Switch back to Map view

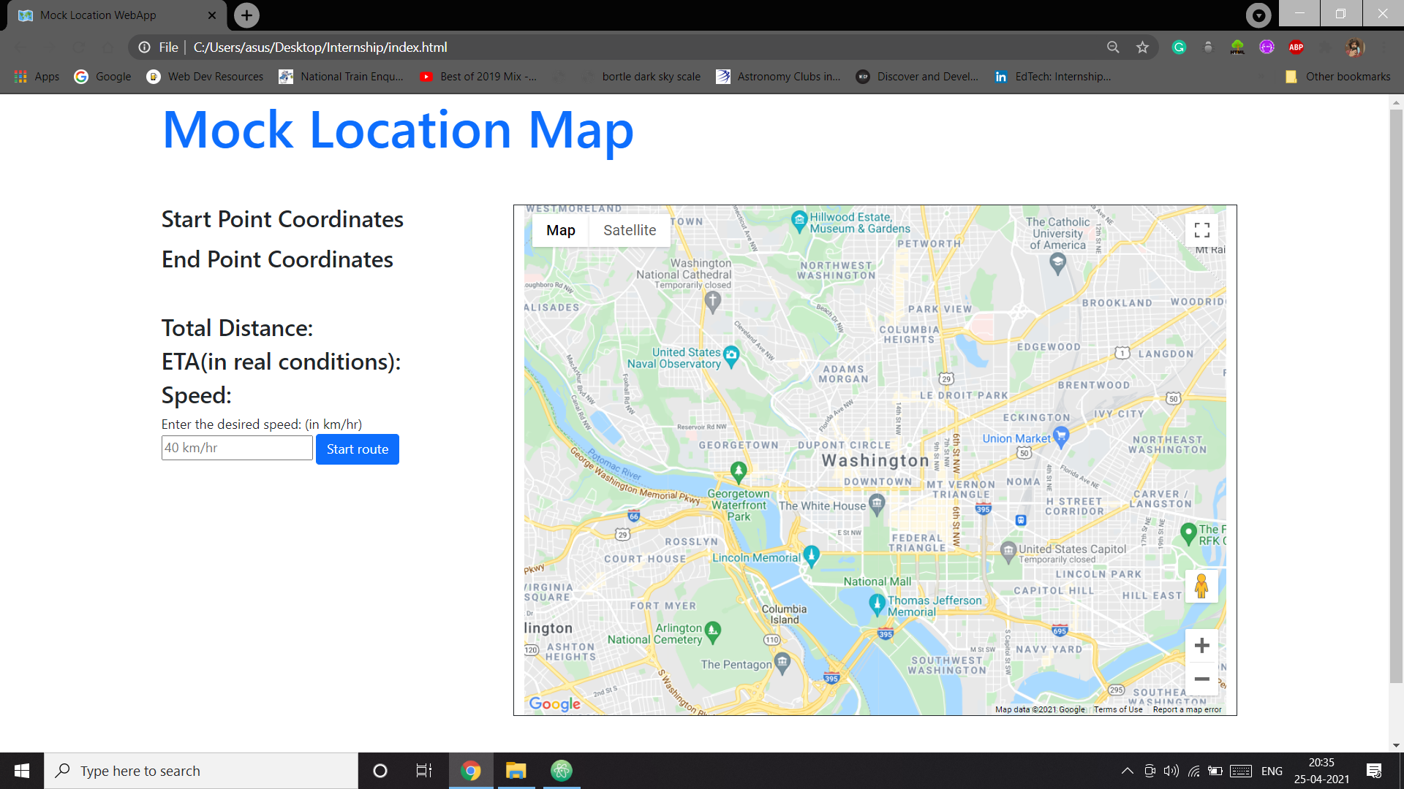click(x=560, y=230)
